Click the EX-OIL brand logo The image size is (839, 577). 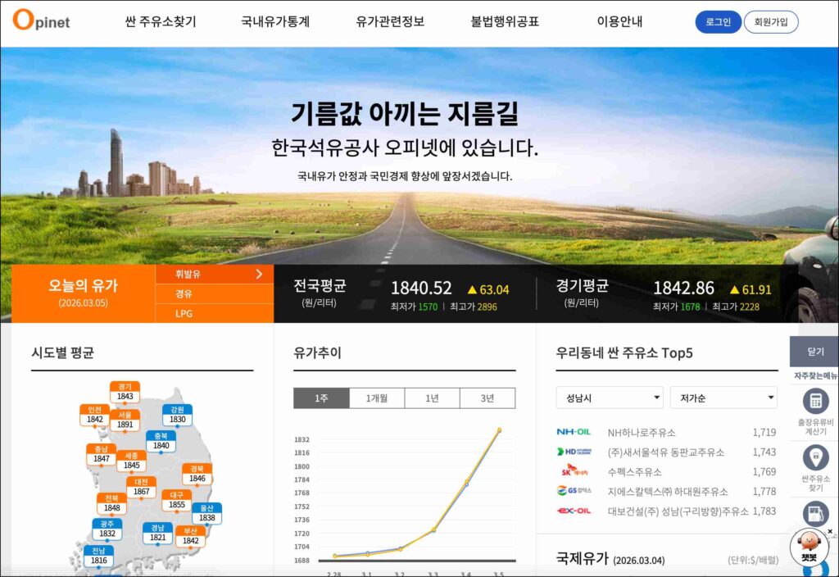coord(574,511)
